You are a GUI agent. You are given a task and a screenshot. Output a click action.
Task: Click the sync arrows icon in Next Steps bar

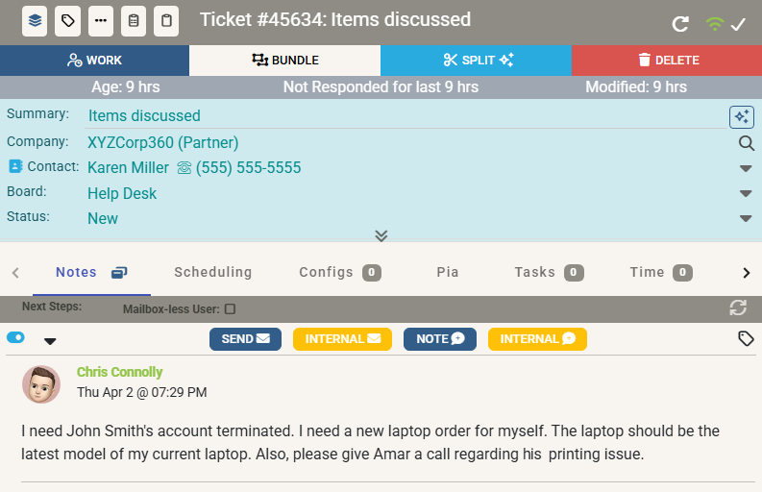[738, 307]
